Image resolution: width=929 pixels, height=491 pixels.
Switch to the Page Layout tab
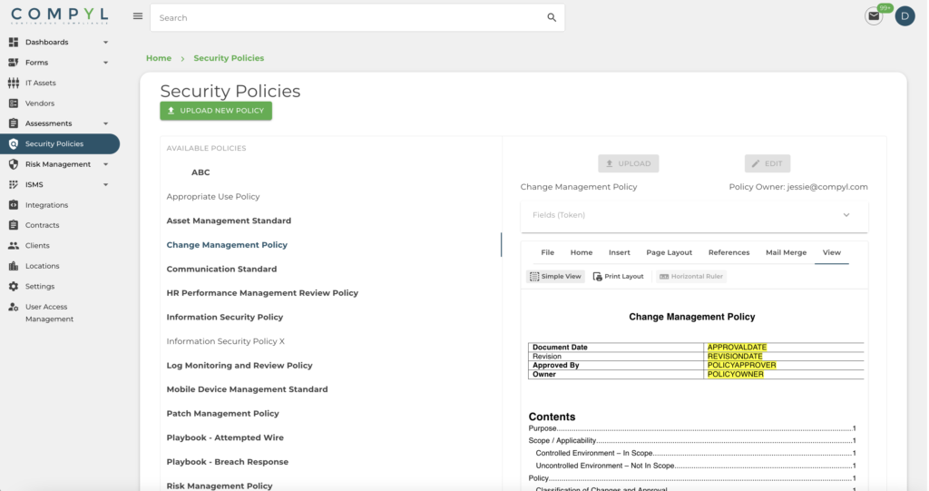(x=669, y=252)
